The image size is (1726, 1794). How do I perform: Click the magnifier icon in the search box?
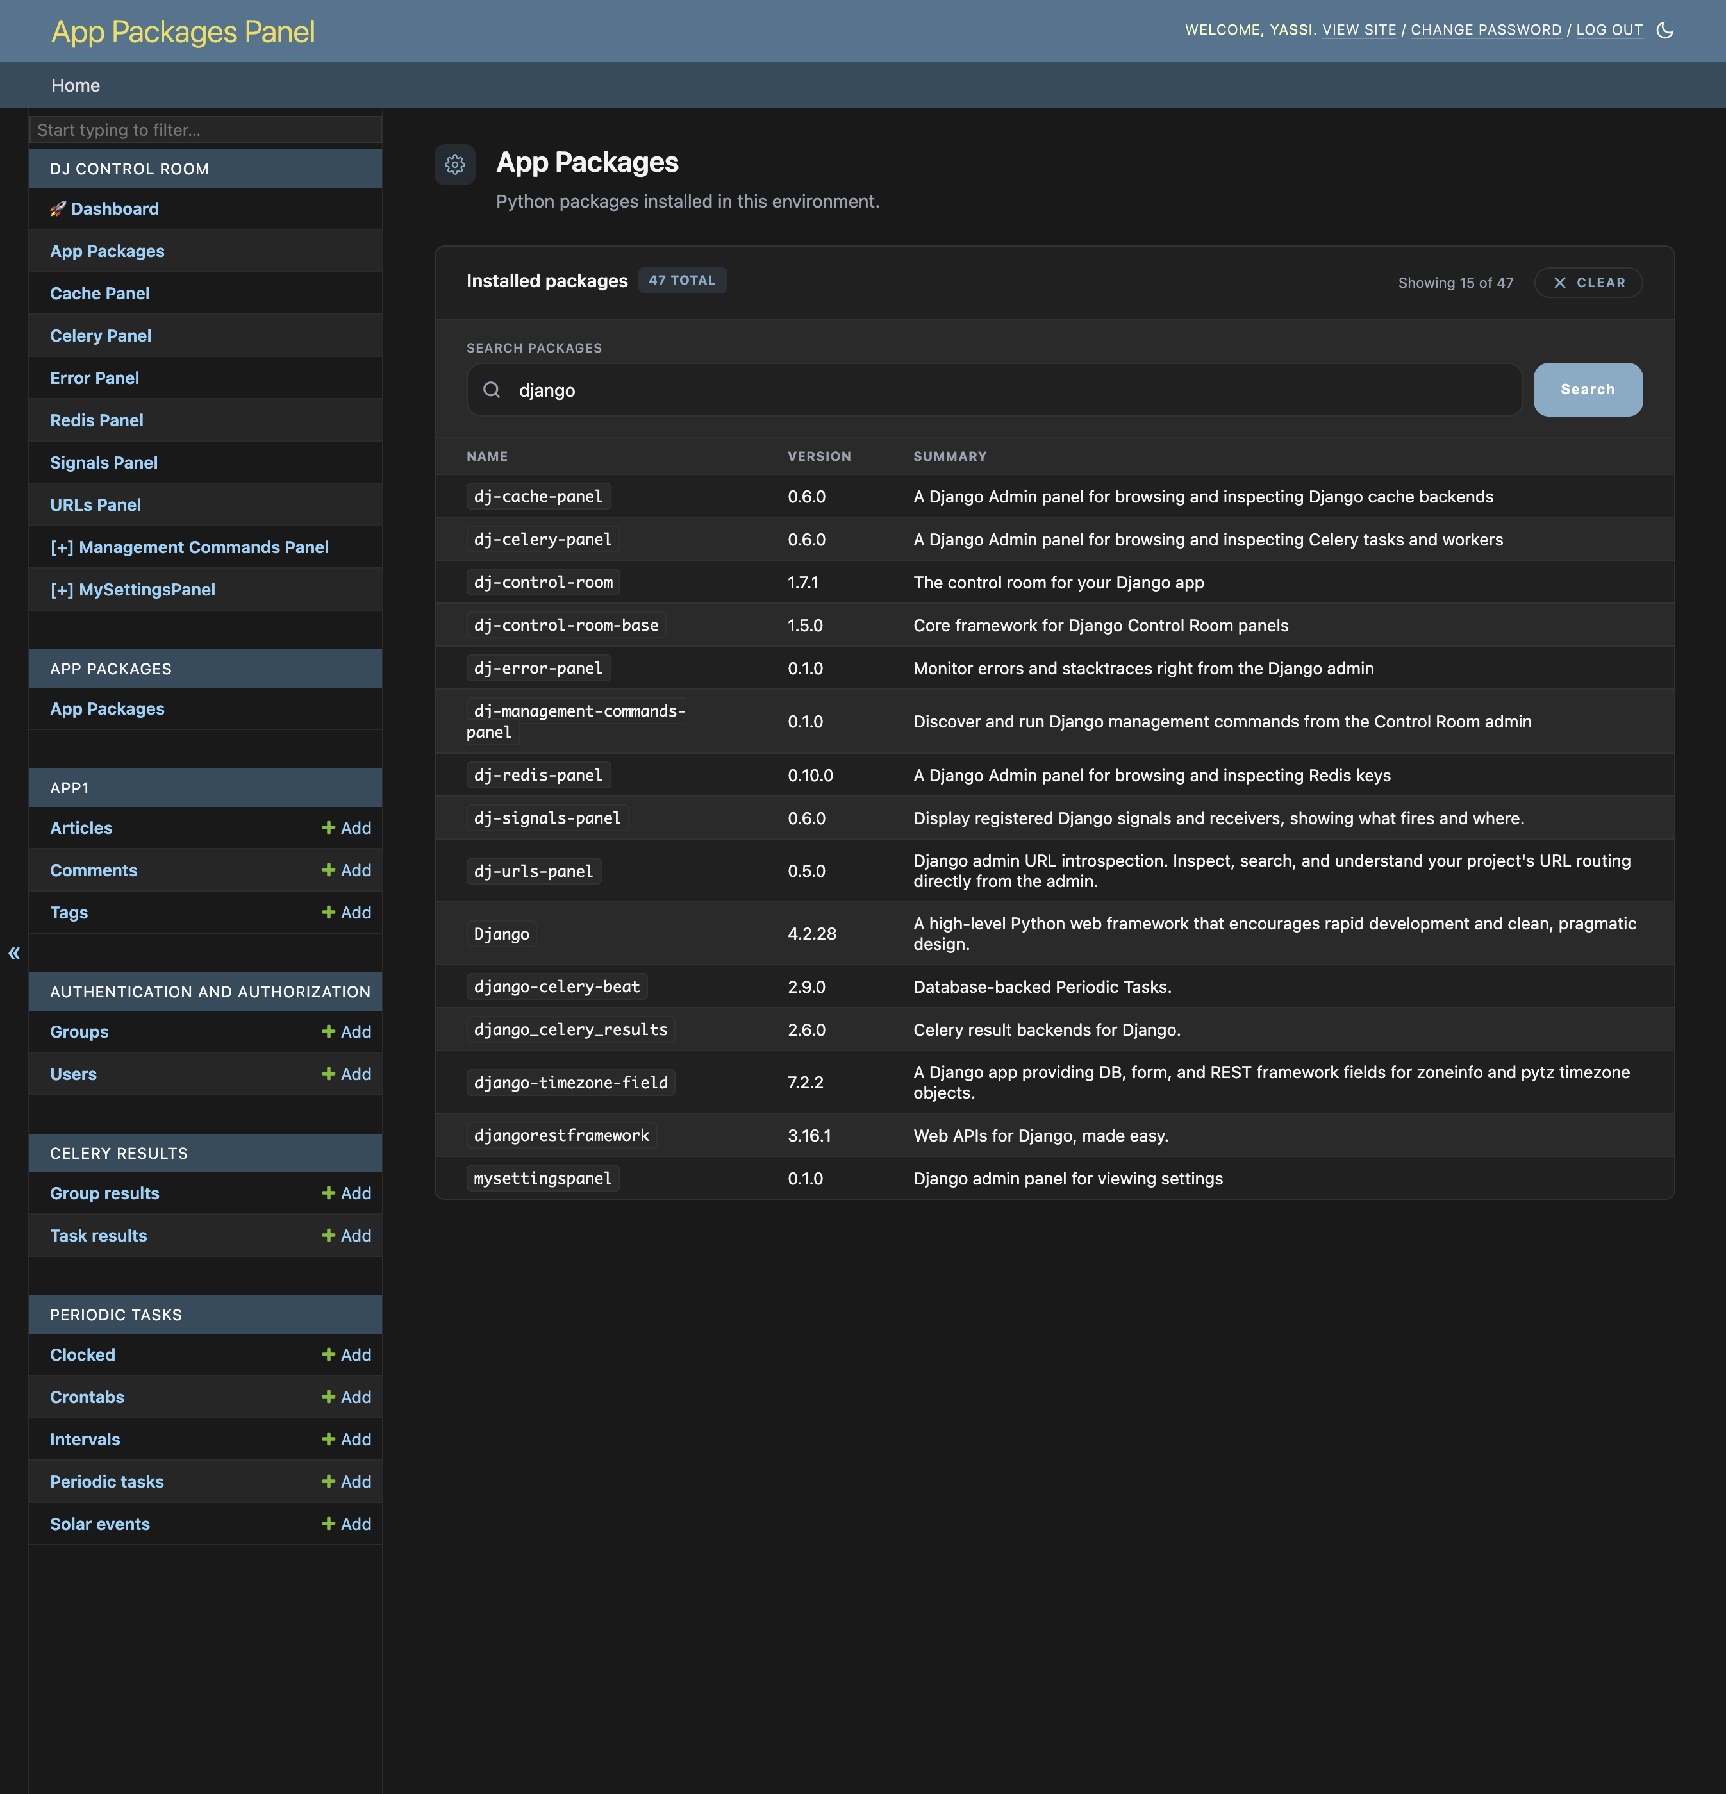tap(492, 390)
